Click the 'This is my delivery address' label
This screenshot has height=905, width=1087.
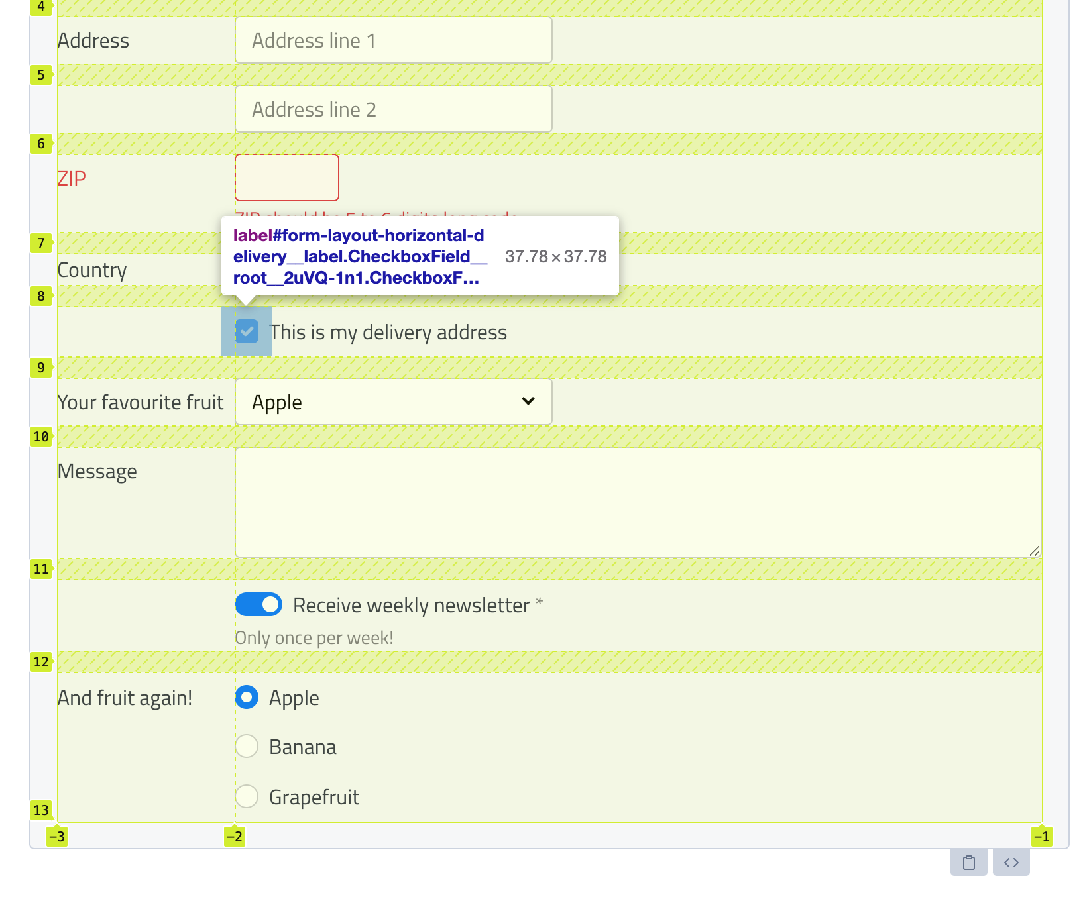tap(388, 332)
